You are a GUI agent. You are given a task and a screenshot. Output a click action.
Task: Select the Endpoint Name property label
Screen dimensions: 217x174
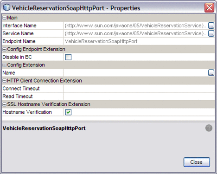(x=19, y=41)
